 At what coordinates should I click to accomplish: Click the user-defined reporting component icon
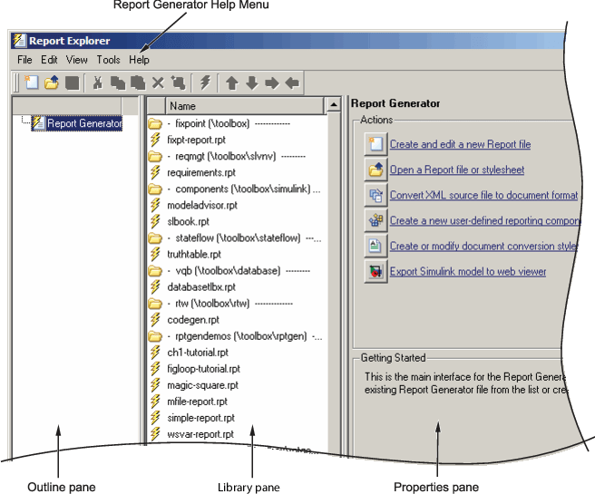tap(376, 220)
